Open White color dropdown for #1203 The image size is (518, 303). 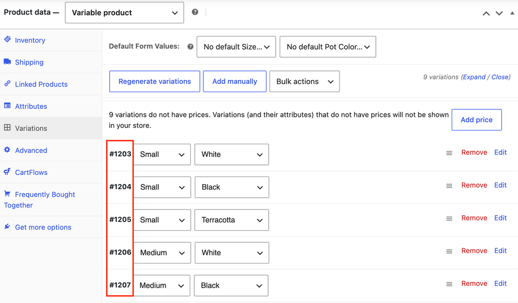[232, 154]
